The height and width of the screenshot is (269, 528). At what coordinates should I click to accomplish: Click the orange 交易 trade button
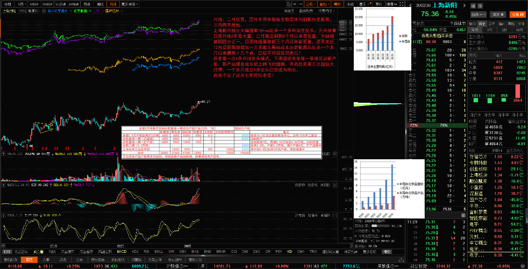pyautogui.click(x=518, y=15)
